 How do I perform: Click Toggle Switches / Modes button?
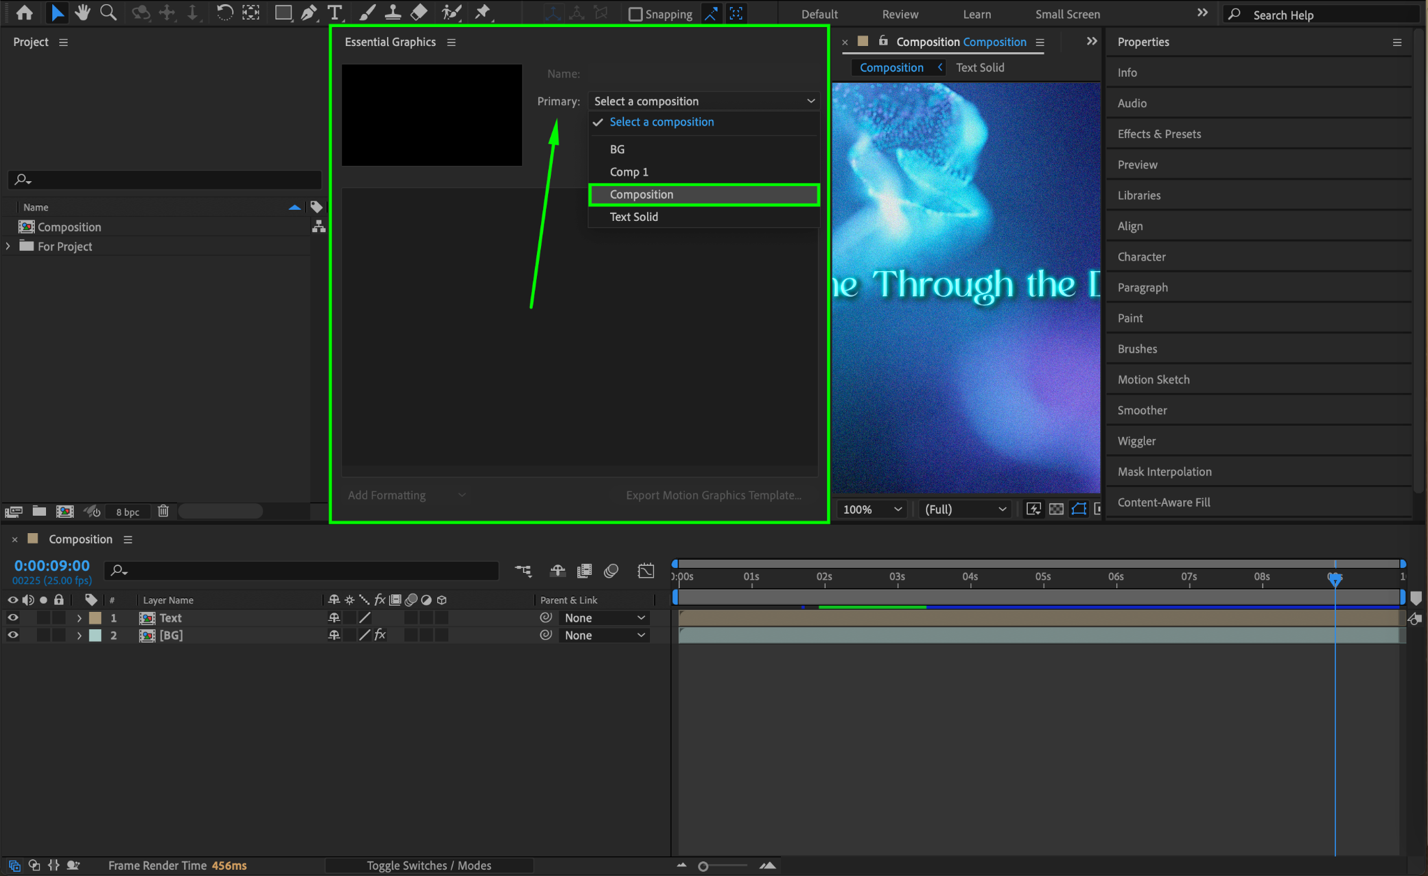coord(429,865)
